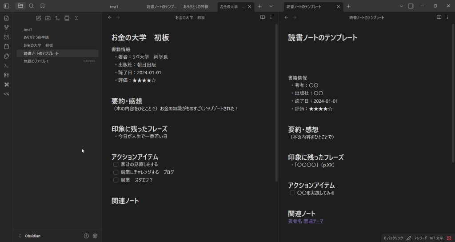This screenshot has height=242, width=455.
Task: Change the file sort order
Action: tap(57, 18)
